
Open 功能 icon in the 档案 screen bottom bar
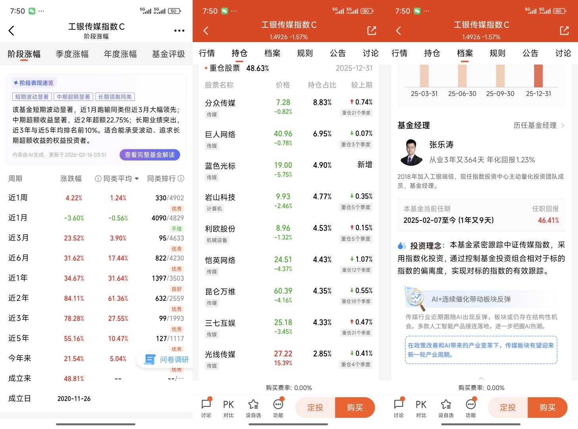click(x=470, y=408)
